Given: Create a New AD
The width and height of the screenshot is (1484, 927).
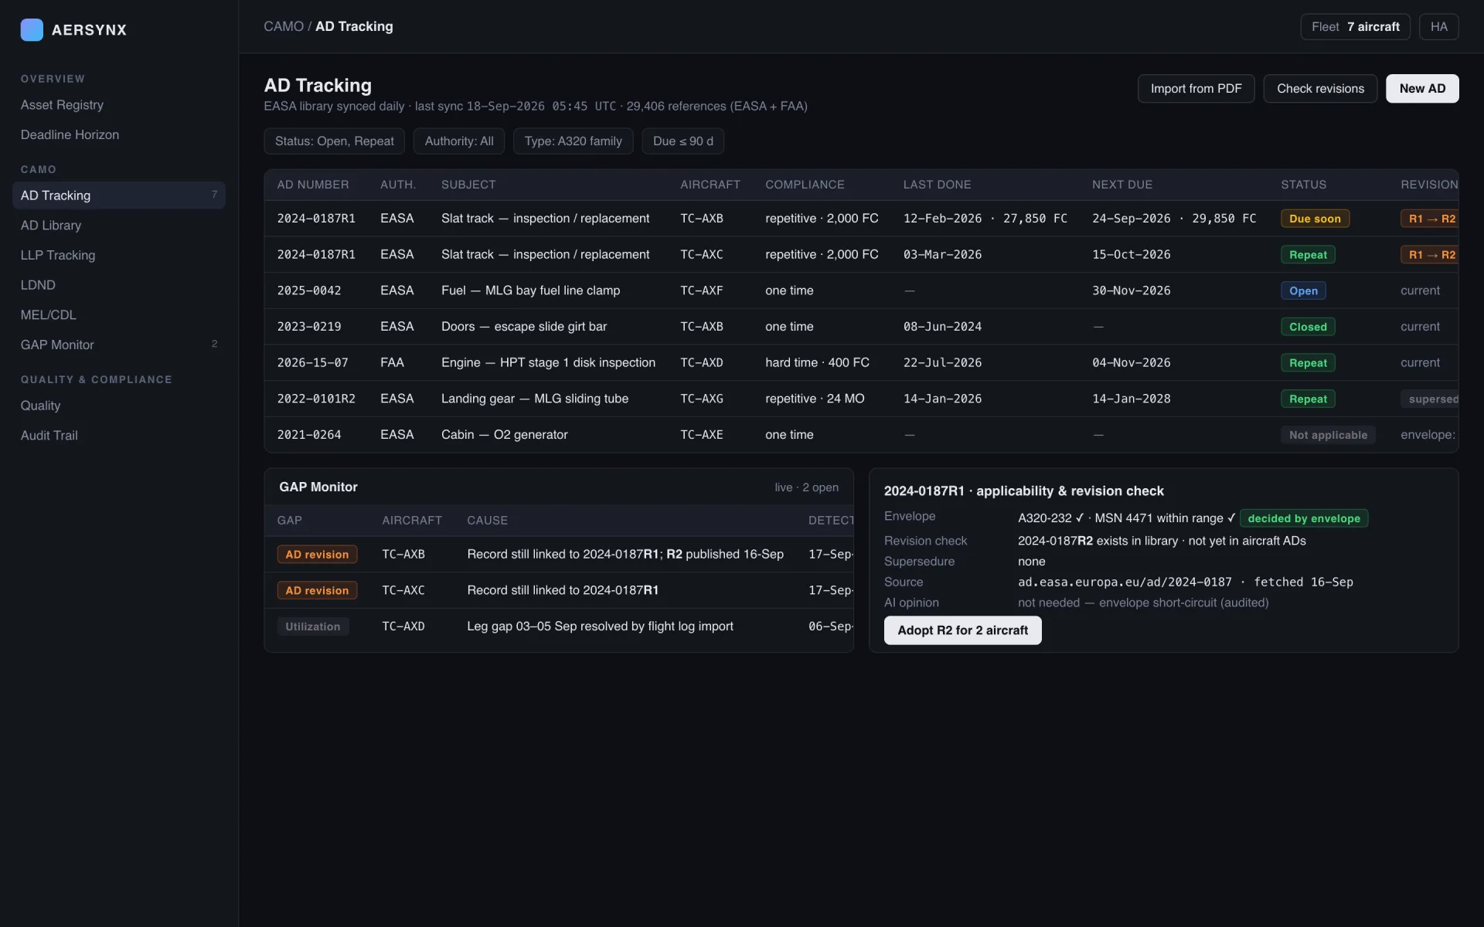Looking at the screenshot, I should pos(1422,89).
